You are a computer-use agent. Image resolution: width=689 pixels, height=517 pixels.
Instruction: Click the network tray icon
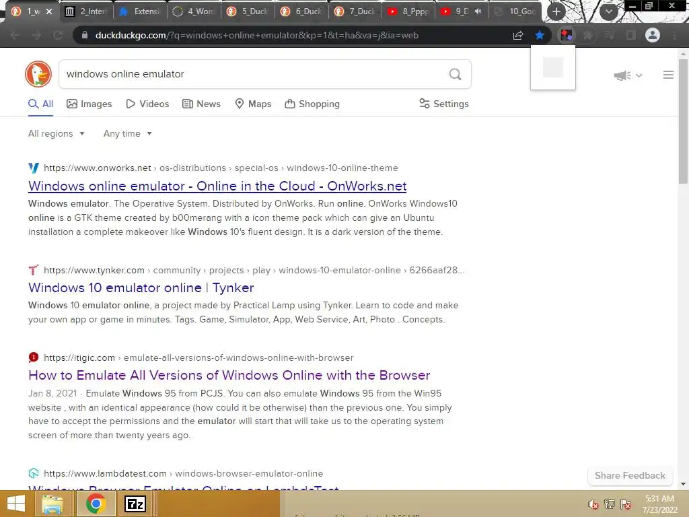[610, 504]
